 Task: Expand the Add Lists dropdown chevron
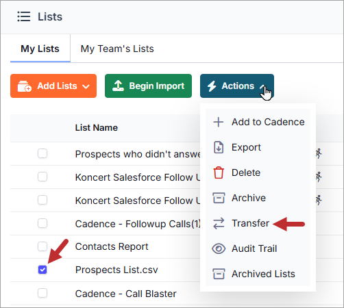pos(86,86)
